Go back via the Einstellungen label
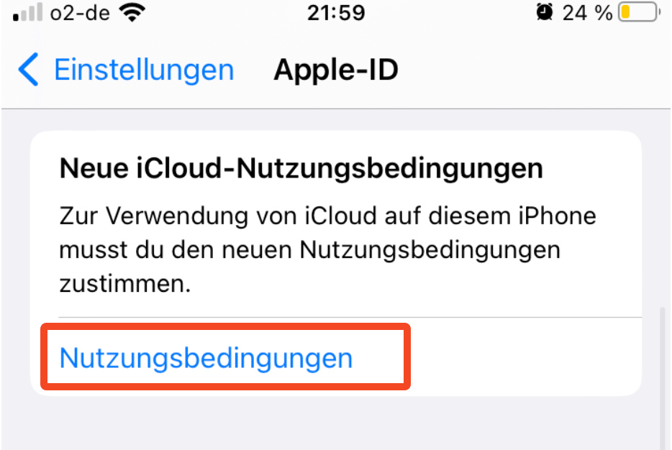Screen dimensions: 672x450 pyautogui.click(x=144, y=70)
